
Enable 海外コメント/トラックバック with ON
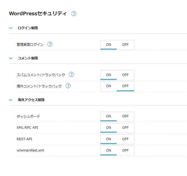click(x=109, y=86)
